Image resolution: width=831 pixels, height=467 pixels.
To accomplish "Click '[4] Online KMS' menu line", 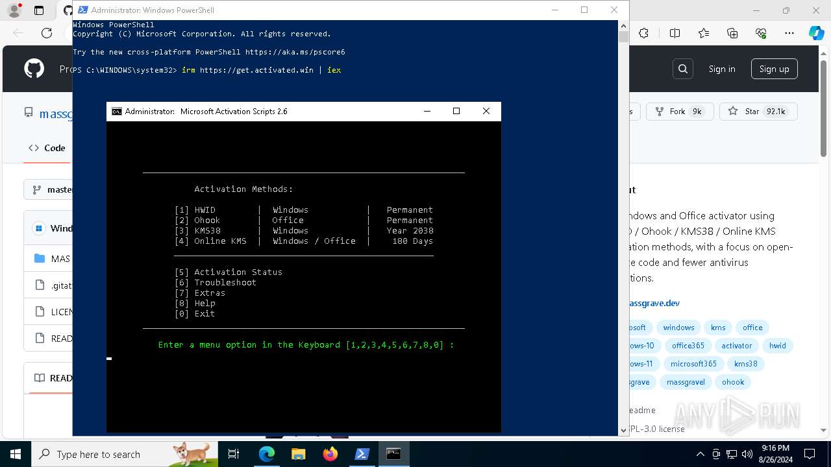I will pyautogui.click(x=303, y=241).
